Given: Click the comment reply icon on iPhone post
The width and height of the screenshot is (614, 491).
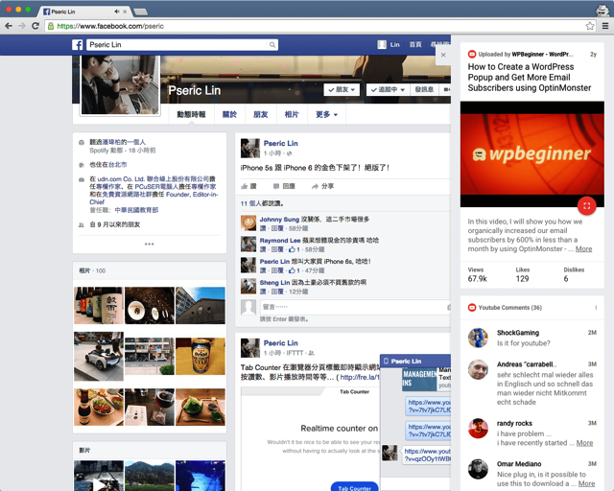Looking at the screenshot, I should 276,186.
